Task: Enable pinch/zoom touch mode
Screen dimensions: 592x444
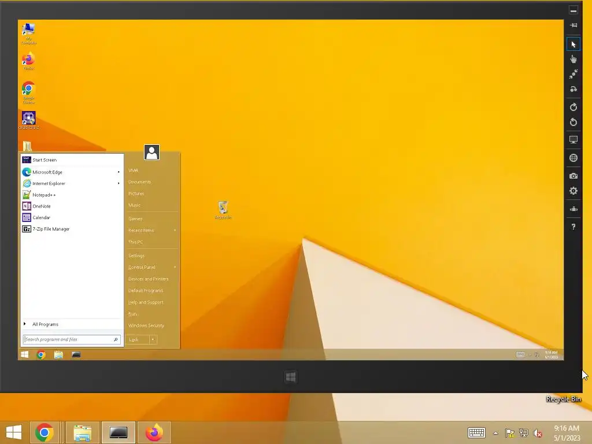Action: click(573, 74)
